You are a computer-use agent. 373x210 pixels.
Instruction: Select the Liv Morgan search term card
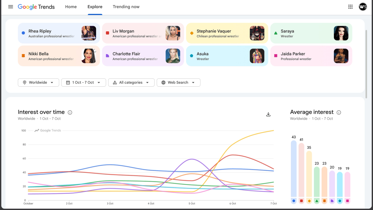point(143,33)
